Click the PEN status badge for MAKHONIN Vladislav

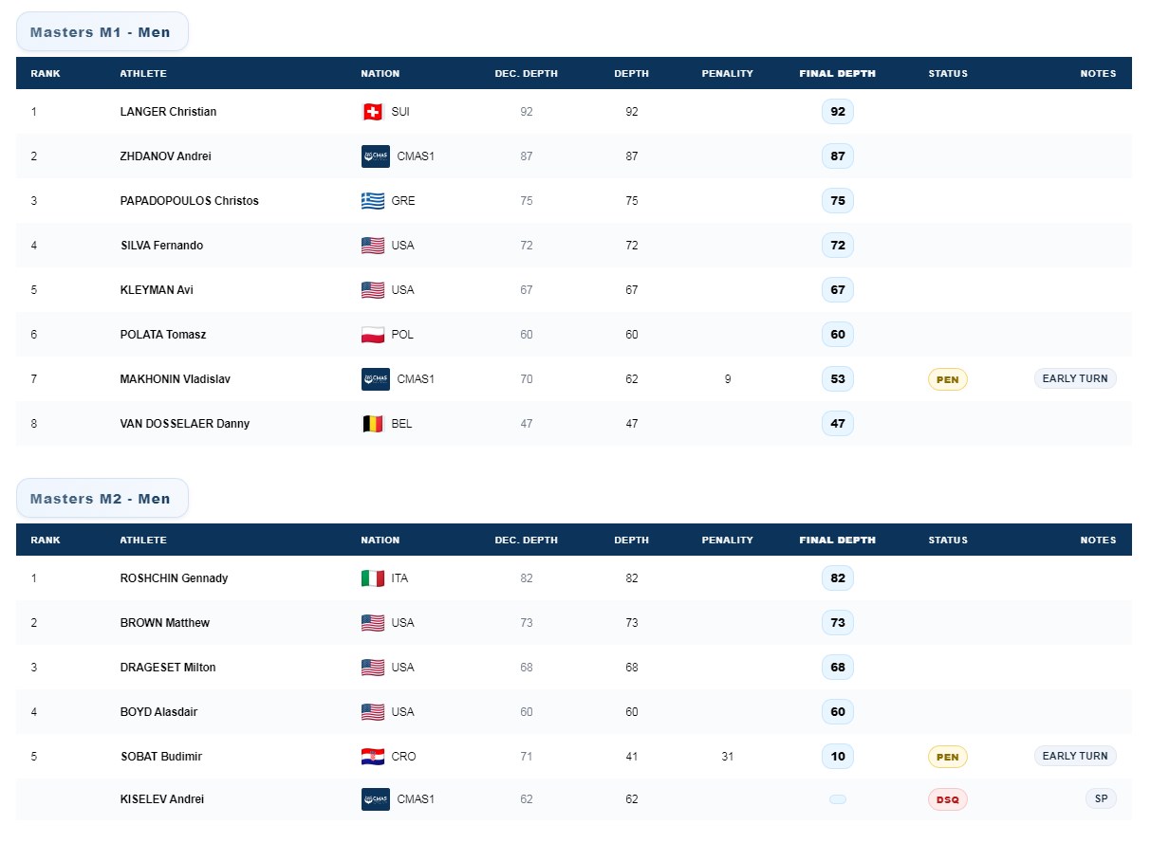pos(947,380)
